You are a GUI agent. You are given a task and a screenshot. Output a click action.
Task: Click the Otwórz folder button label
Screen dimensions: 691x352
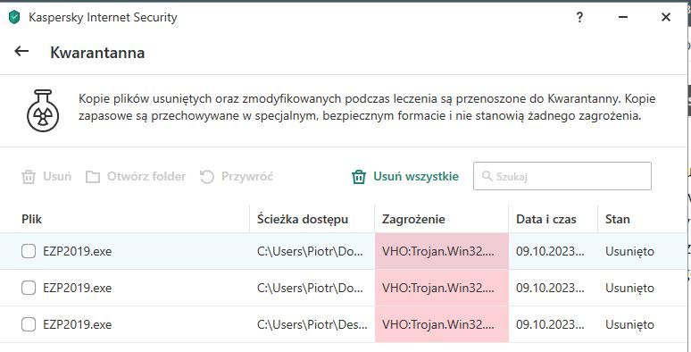click(x=146, y=176)
